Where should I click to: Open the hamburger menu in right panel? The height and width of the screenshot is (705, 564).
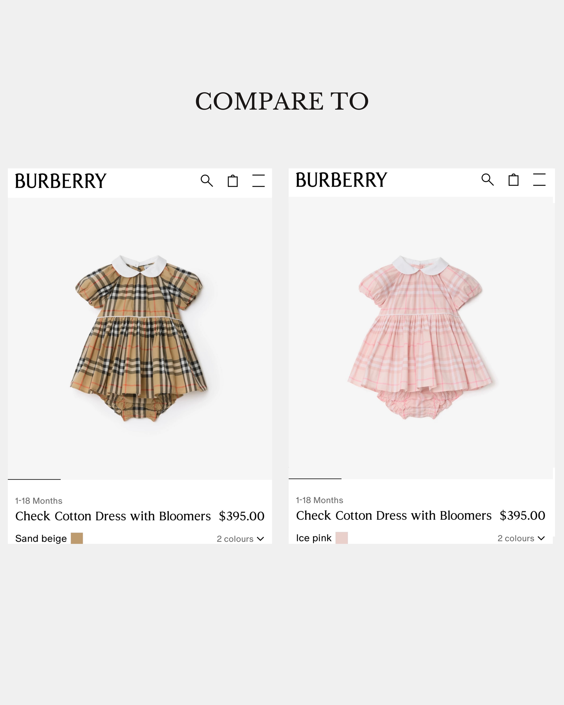tap(539, 180)
